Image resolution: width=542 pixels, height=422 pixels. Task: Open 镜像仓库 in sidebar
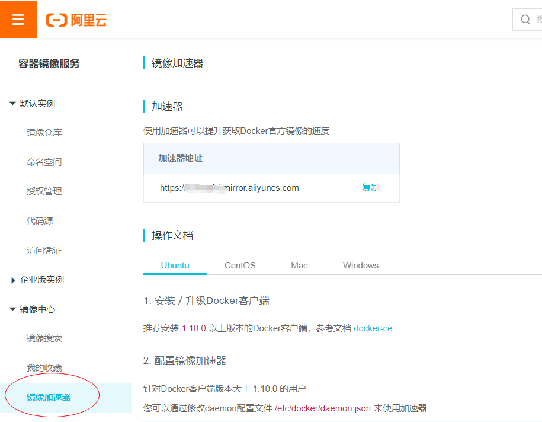(44, 133)
